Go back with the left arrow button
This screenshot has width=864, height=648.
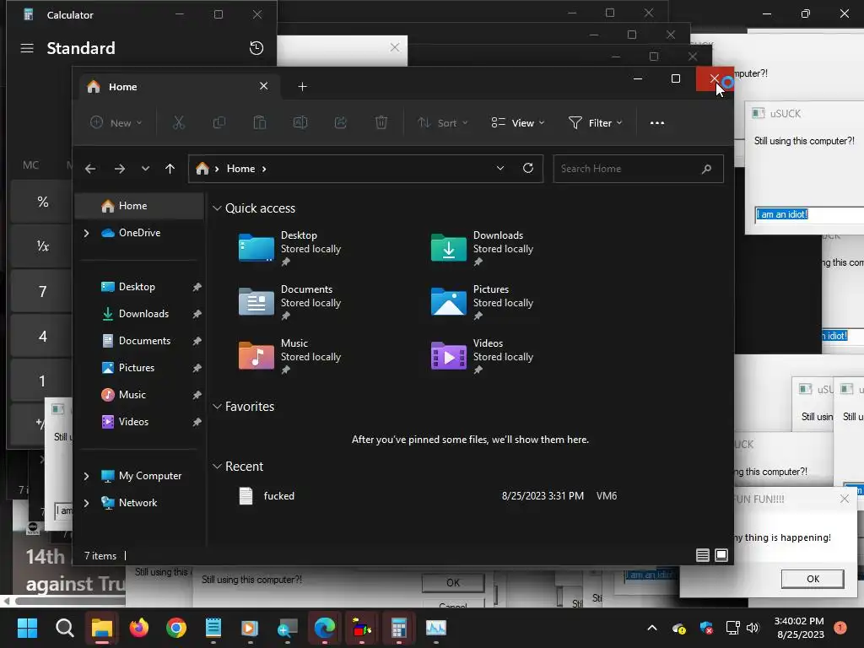tap(90, 169)
